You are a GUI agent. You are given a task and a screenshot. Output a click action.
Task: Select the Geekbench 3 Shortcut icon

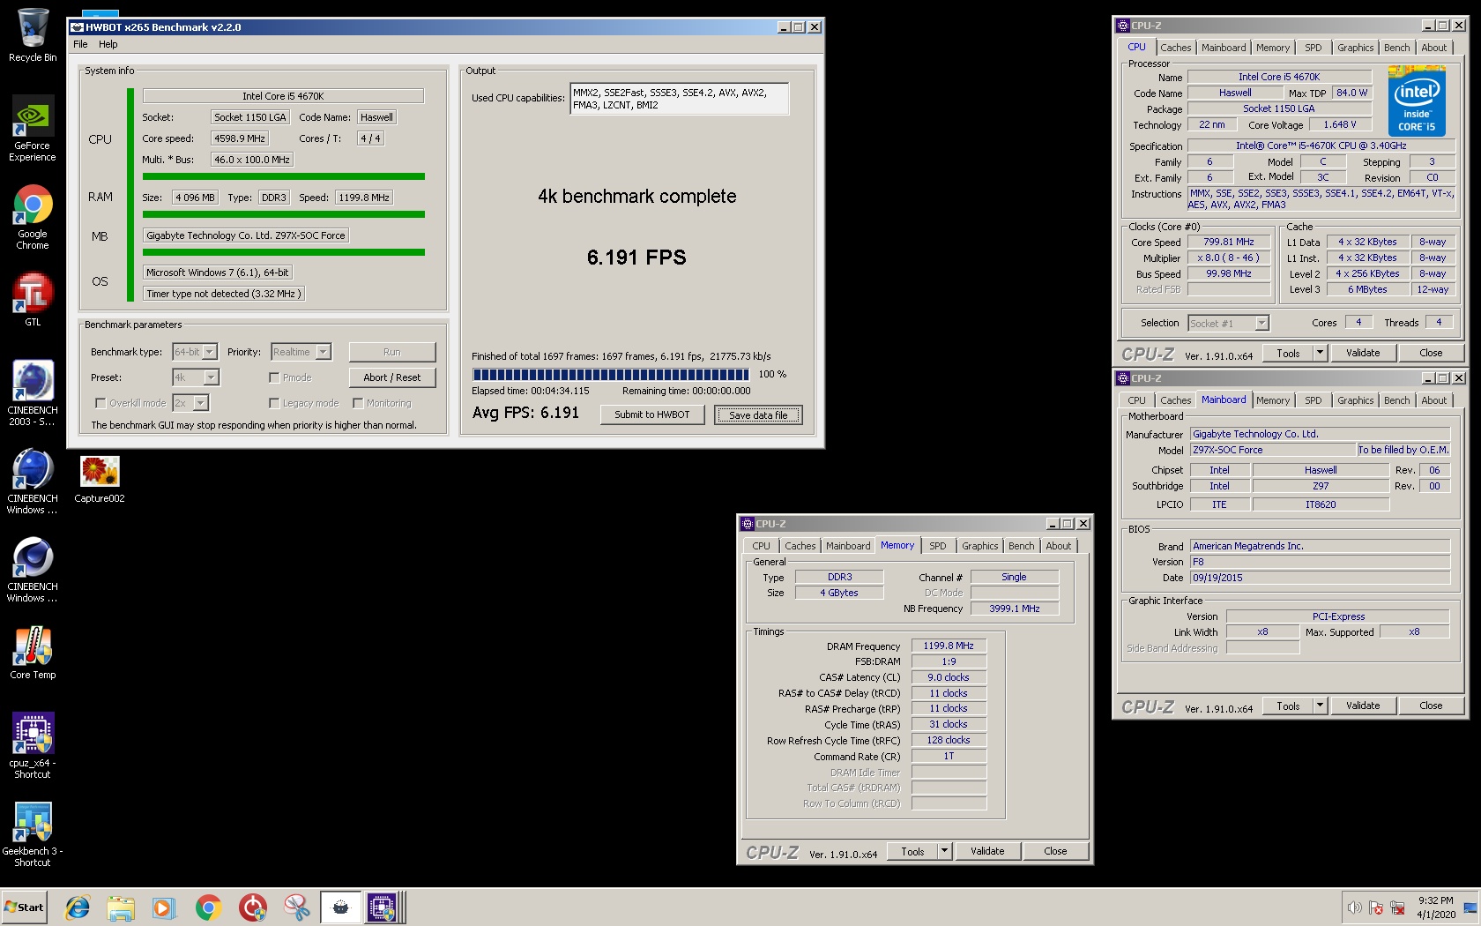pyautogui.click(x=33, y=834)
